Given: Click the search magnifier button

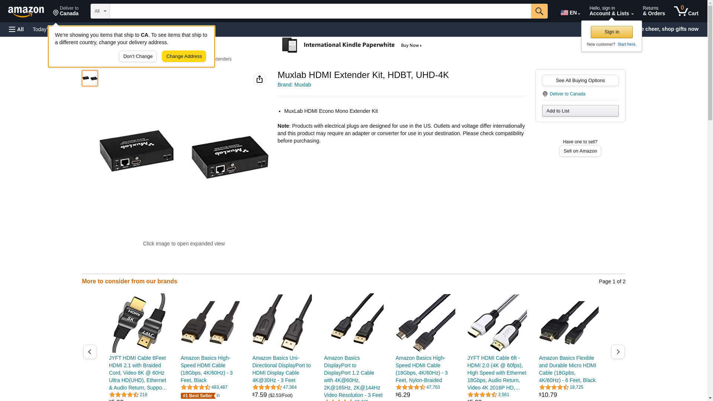Looking at the screenshot, I should [539, 11].
